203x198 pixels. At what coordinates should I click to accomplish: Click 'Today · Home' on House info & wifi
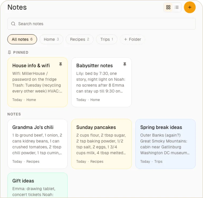(x=24, y=100)
